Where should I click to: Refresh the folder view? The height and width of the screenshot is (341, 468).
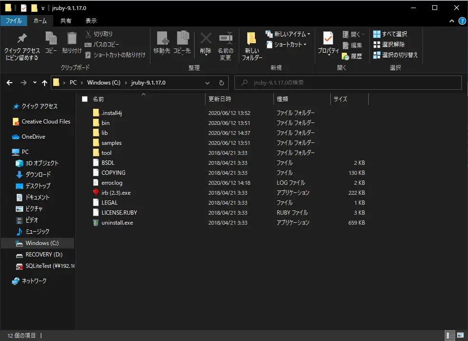point(222,83)
